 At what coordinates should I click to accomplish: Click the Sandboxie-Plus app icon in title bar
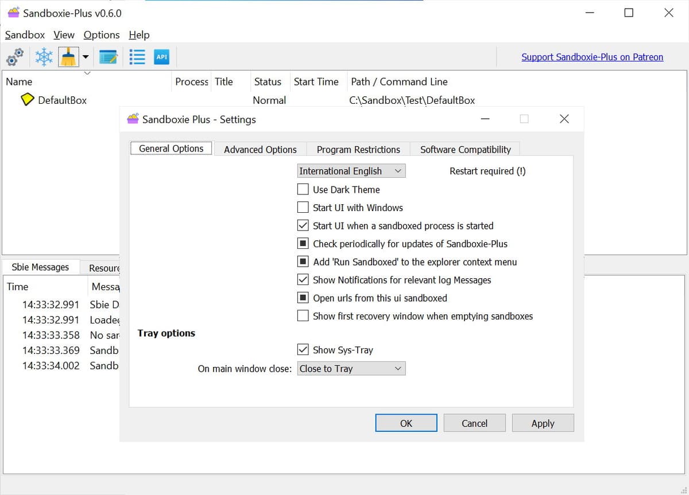tap(13, 13)
